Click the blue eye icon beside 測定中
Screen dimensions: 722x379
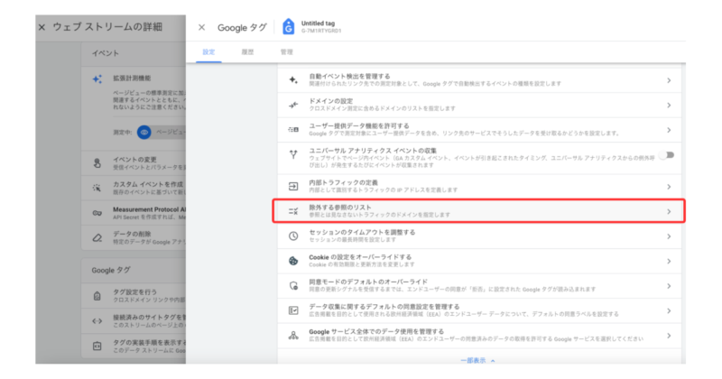144,132
